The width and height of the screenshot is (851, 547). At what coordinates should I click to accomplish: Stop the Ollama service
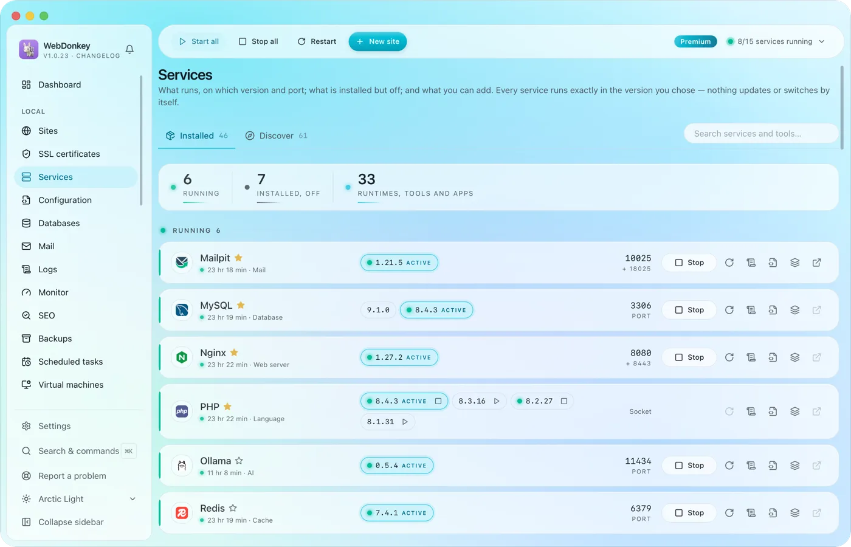coord(689,466)
